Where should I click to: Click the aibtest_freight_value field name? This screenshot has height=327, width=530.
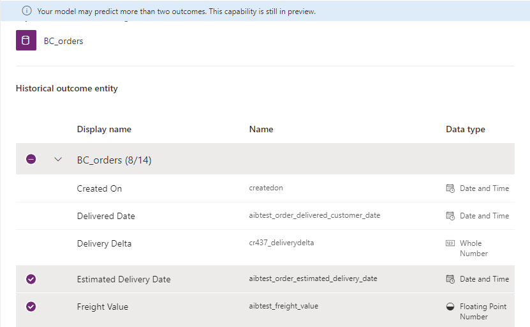pyautogui.click(x=283, y=306)
